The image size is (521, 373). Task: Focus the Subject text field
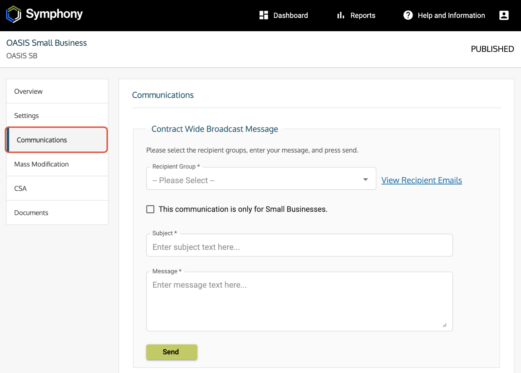(x=300, y=246)
